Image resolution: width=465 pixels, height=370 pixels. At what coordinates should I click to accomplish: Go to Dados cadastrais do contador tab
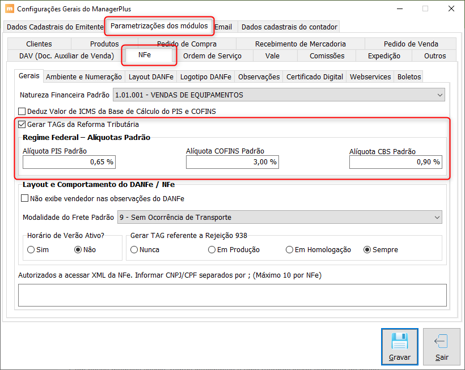pos(289,27)
